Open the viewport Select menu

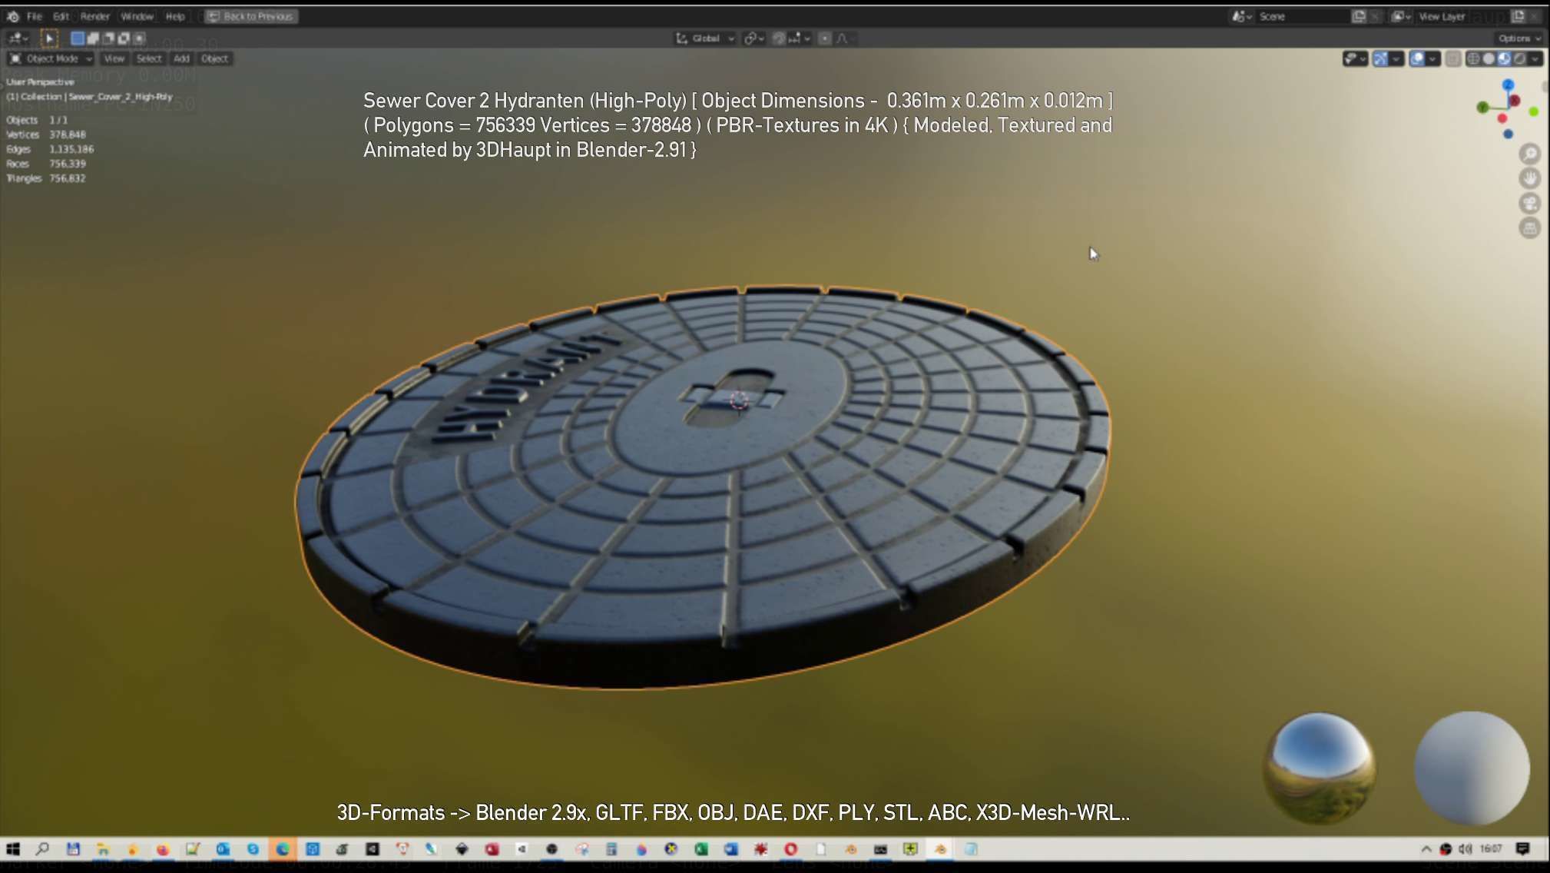(149, 58)
